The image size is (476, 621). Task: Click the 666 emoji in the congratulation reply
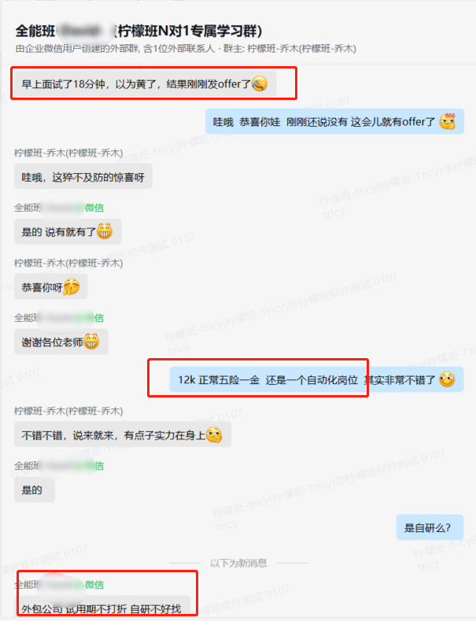448,121
